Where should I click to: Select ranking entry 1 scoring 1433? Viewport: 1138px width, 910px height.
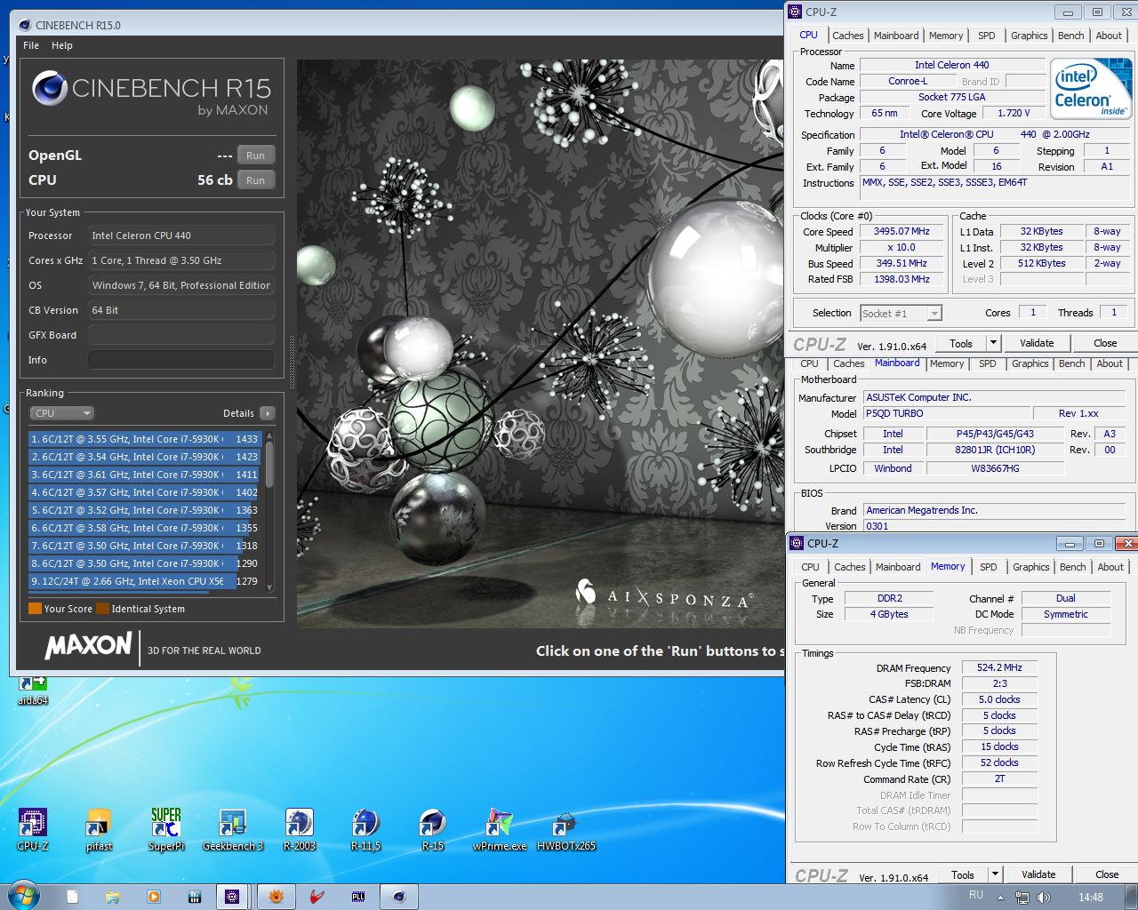pyautogui.click(x=144, y=439)
